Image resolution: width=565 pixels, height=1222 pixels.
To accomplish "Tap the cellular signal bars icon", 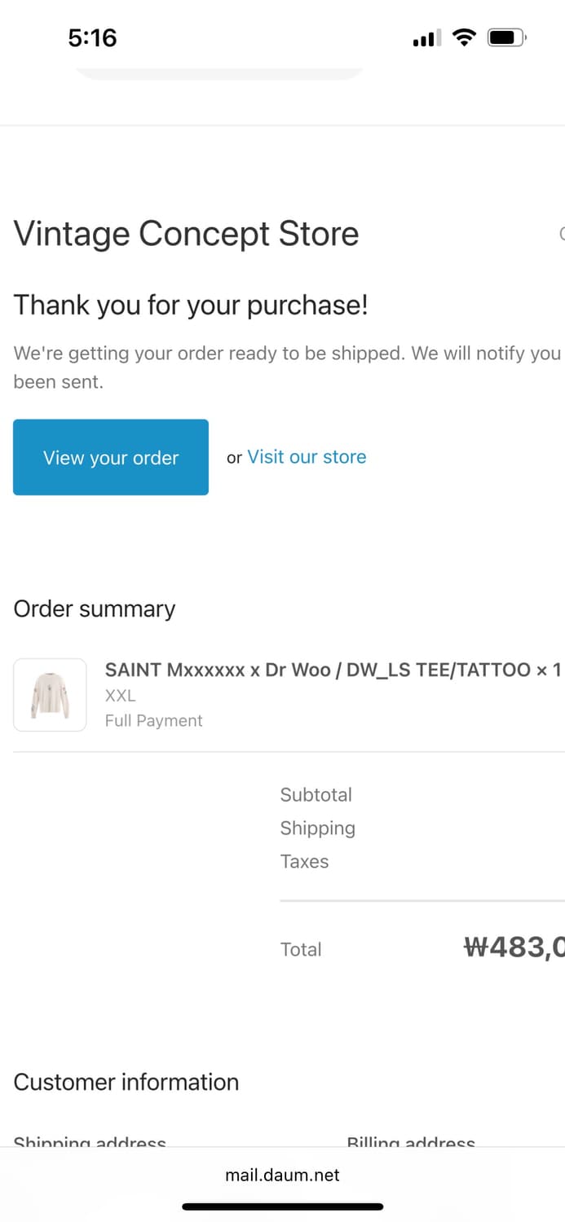I will click(426, 38).
